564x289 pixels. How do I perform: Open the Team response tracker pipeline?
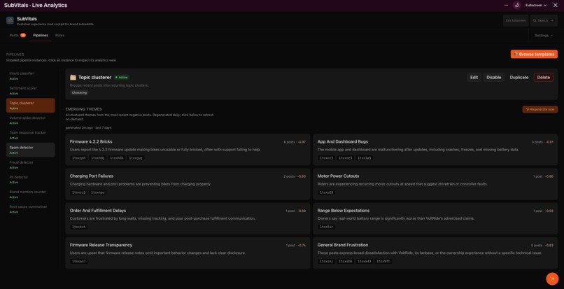31,135
